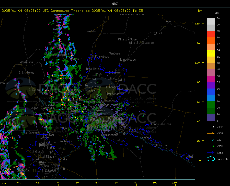Click the Zapata place label

coord(63,159)
